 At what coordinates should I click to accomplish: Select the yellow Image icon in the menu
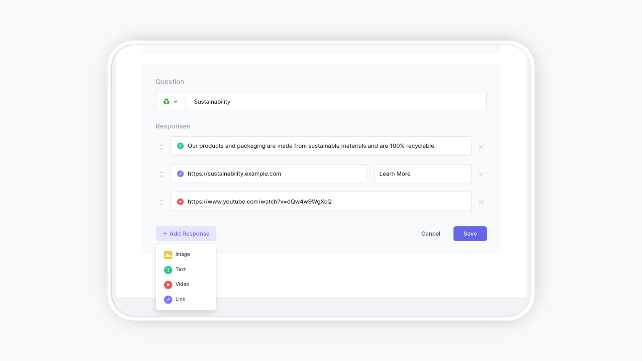168,254
